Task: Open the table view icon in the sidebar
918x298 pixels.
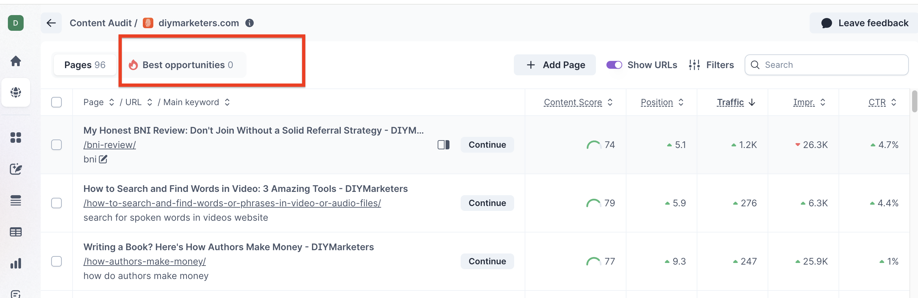Action: coord(16,232)
